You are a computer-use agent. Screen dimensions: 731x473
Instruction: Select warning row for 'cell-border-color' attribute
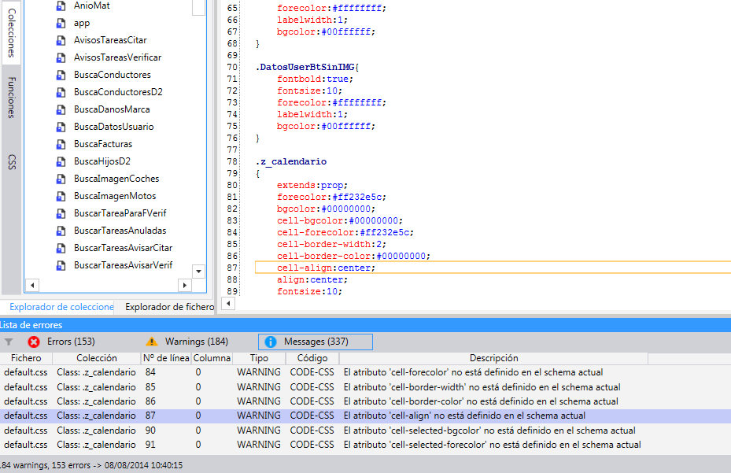pos(365,401)
